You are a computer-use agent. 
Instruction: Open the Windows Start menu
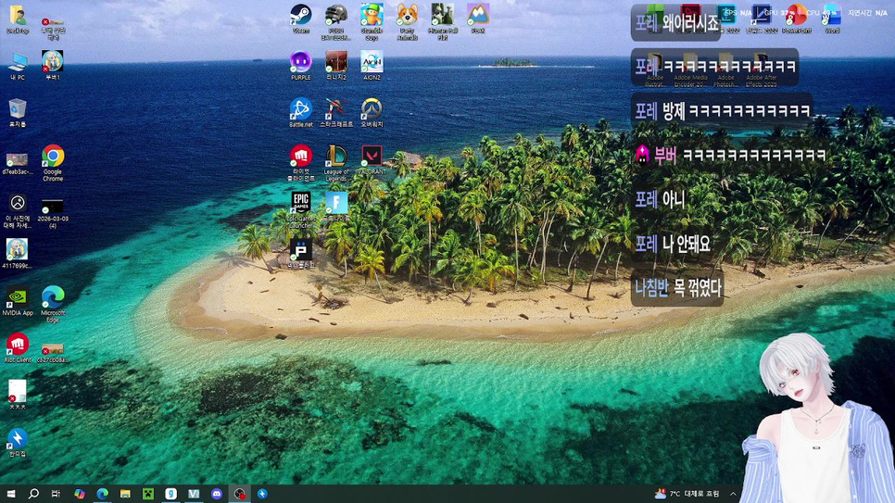pos(11,494)
